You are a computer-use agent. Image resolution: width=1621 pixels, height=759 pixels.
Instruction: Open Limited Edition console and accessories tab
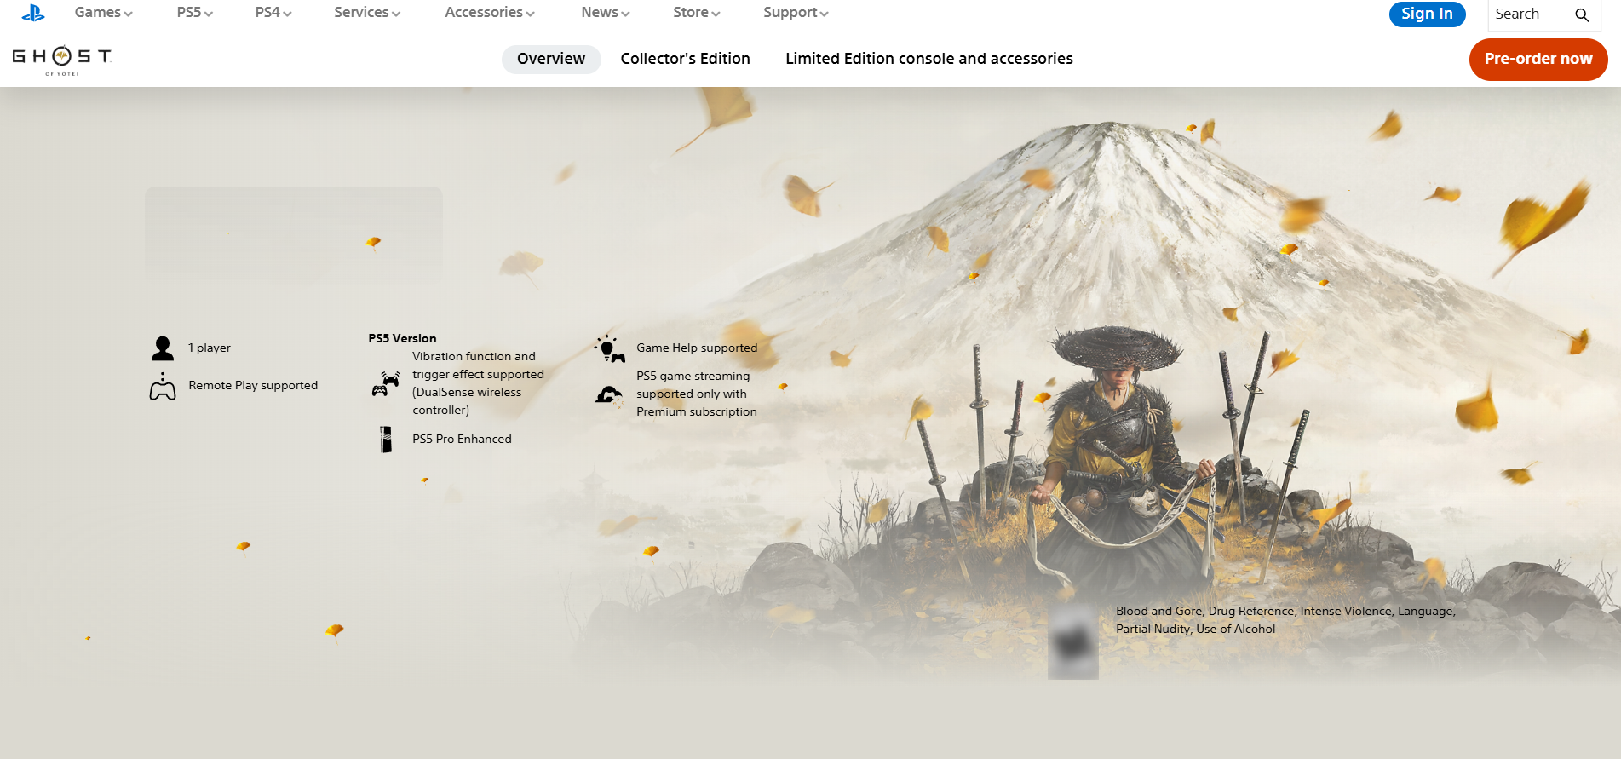[928, 59]
